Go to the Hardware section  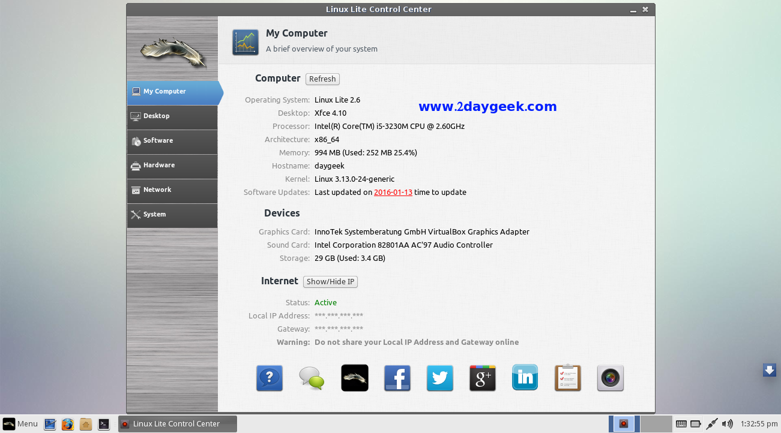click(172, 166)
